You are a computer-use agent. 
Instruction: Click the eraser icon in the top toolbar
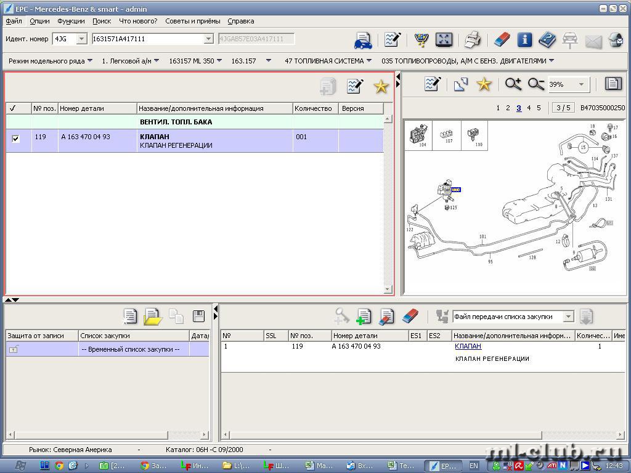(x=502, y=40)
